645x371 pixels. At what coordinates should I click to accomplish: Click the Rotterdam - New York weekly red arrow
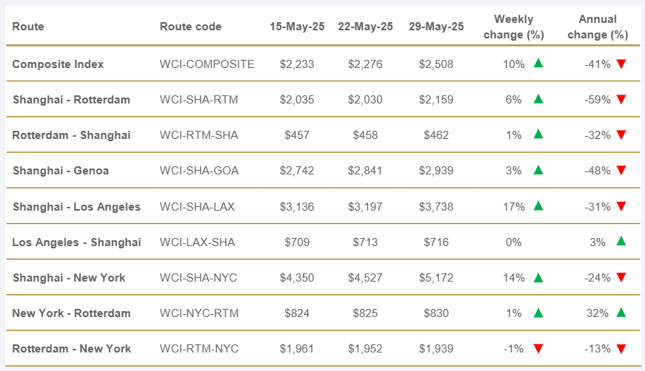click(x=538, y=349)
